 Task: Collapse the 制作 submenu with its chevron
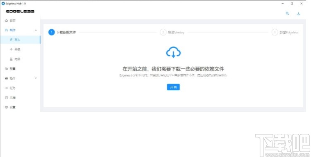click(36, 30)
